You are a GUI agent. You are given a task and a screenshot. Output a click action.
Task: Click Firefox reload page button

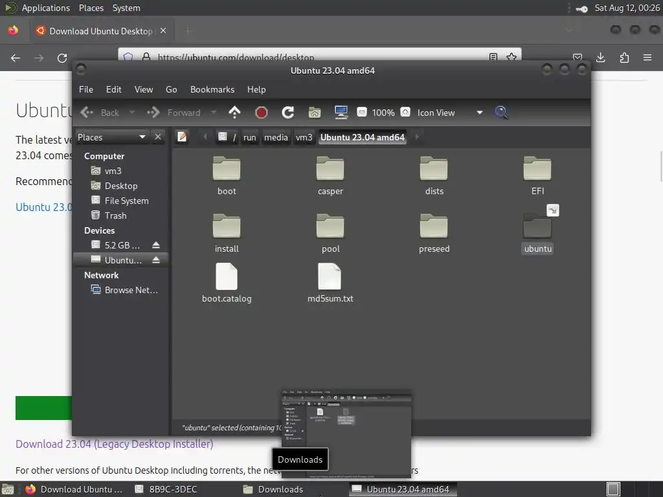(62, 58)
